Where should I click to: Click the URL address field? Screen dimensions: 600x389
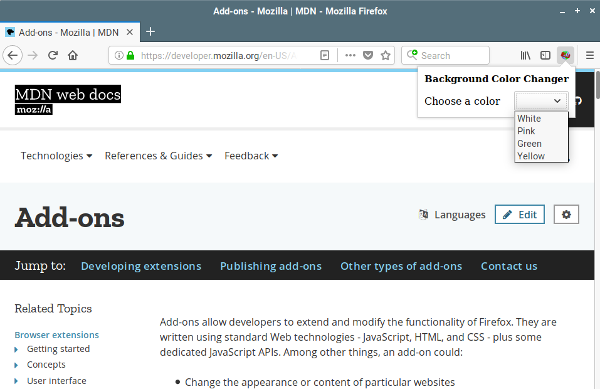pyautogui.click(x=218, y=55)
